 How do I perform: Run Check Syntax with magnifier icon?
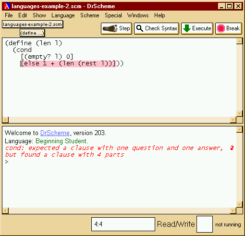click(x=157, y=28)
